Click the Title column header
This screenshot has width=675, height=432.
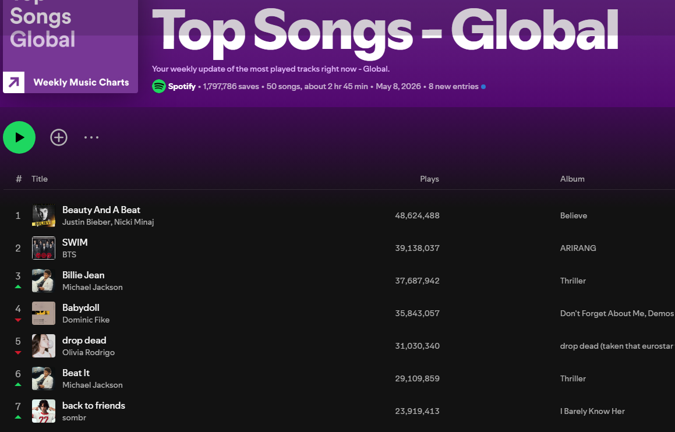(x=40, y=179)
